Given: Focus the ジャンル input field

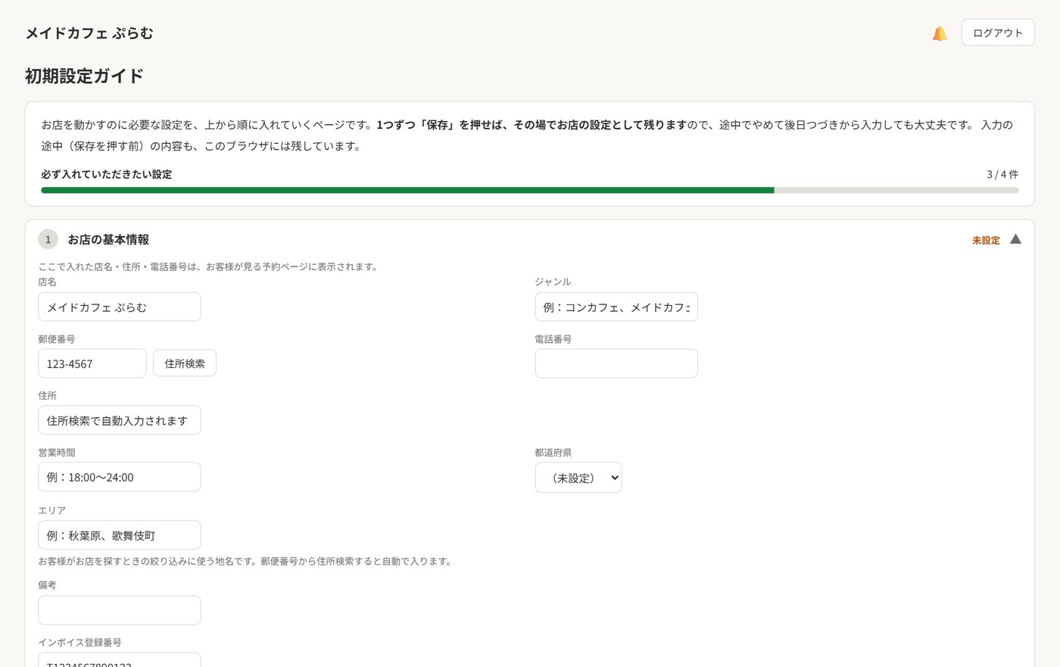Looking at the screenshot, I should coord(616,307).
